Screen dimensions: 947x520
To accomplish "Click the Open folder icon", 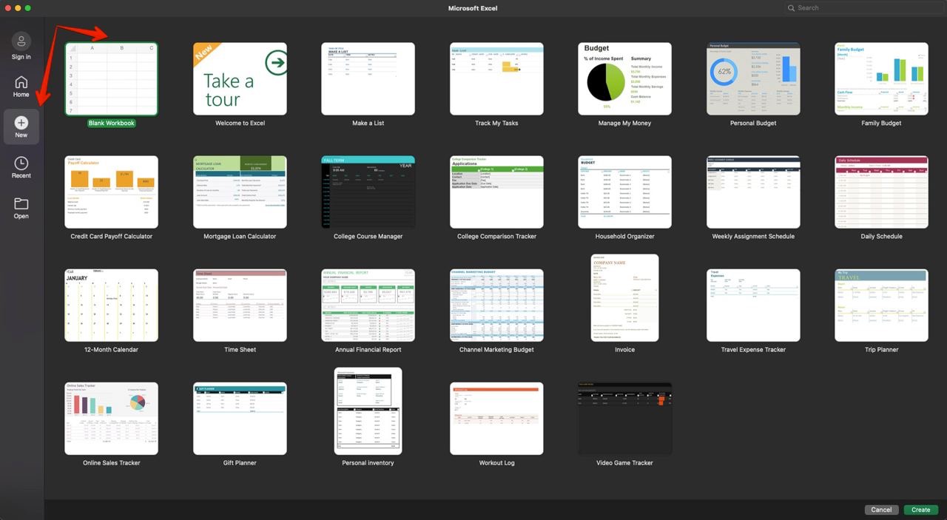I will click(x=21, y=204).
